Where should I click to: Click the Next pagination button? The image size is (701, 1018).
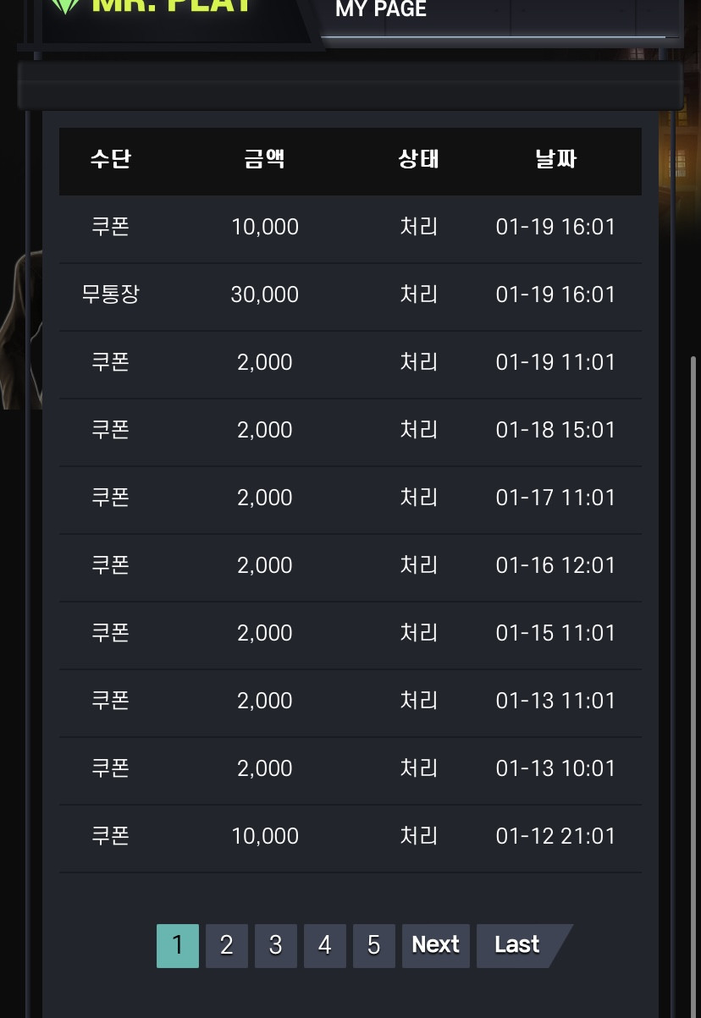tap(436, 945)
